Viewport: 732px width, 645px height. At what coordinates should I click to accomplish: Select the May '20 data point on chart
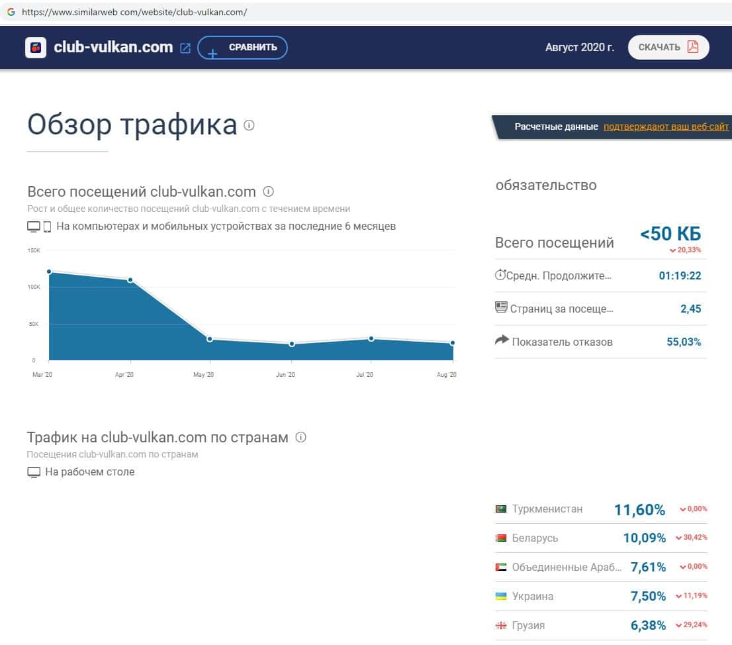coord(210,339)
